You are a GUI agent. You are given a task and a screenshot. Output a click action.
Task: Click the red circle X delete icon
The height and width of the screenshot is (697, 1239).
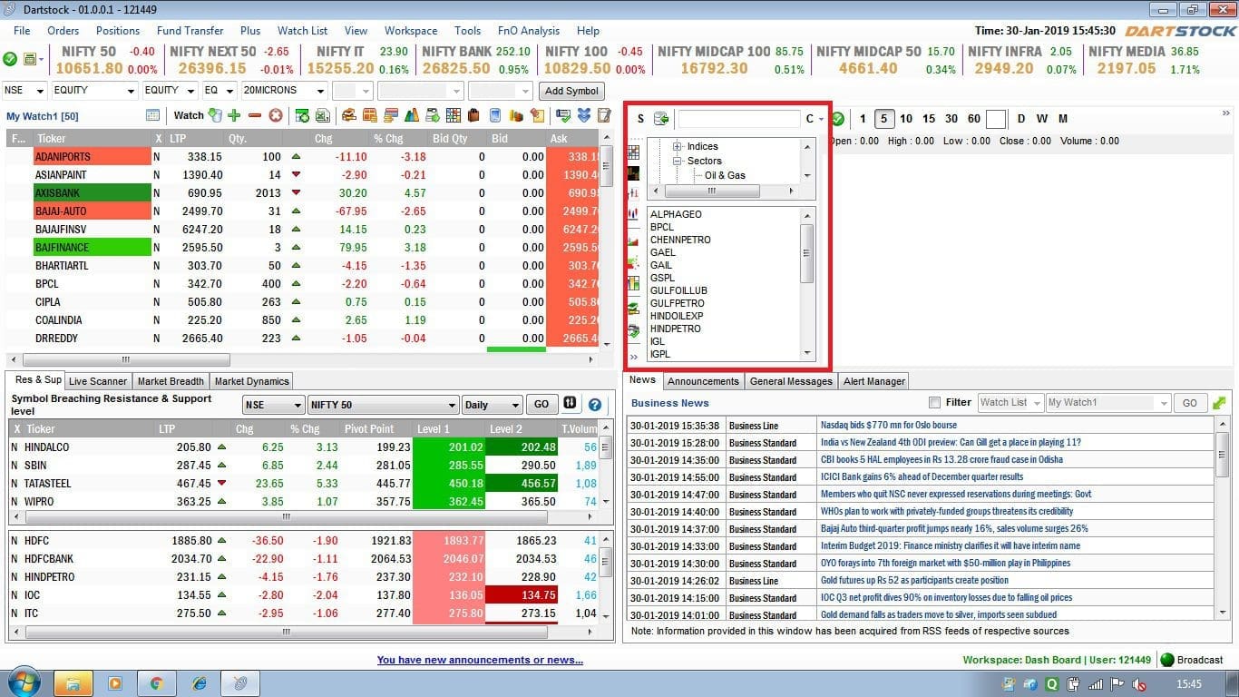[276, 115]
